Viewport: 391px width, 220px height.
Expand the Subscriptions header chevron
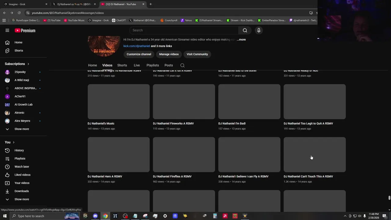click(28, 64)
